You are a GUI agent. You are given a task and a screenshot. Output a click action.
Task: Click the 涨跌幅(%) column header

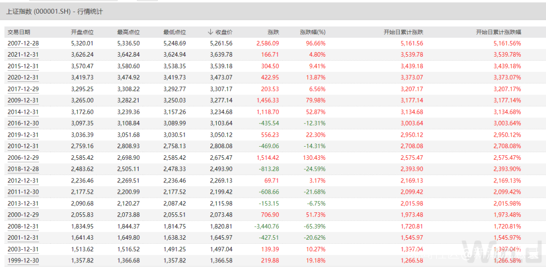click(313, 32)
